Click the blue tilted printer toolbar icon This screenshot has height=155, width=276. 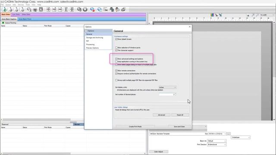(100, 9)
